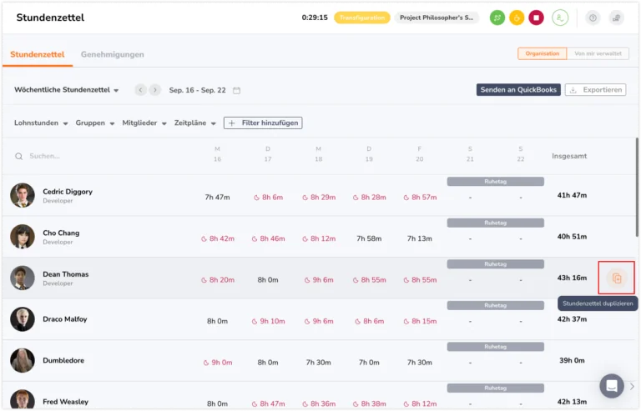This screenshot has width=641, height=411.
Task: Click Draco Malfoy's avatar
Action: click(22, 319)
